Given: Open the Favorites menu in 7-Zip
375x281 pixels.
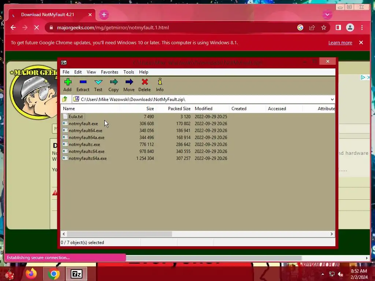Looking at the screenshot, I should click(109, 72).
